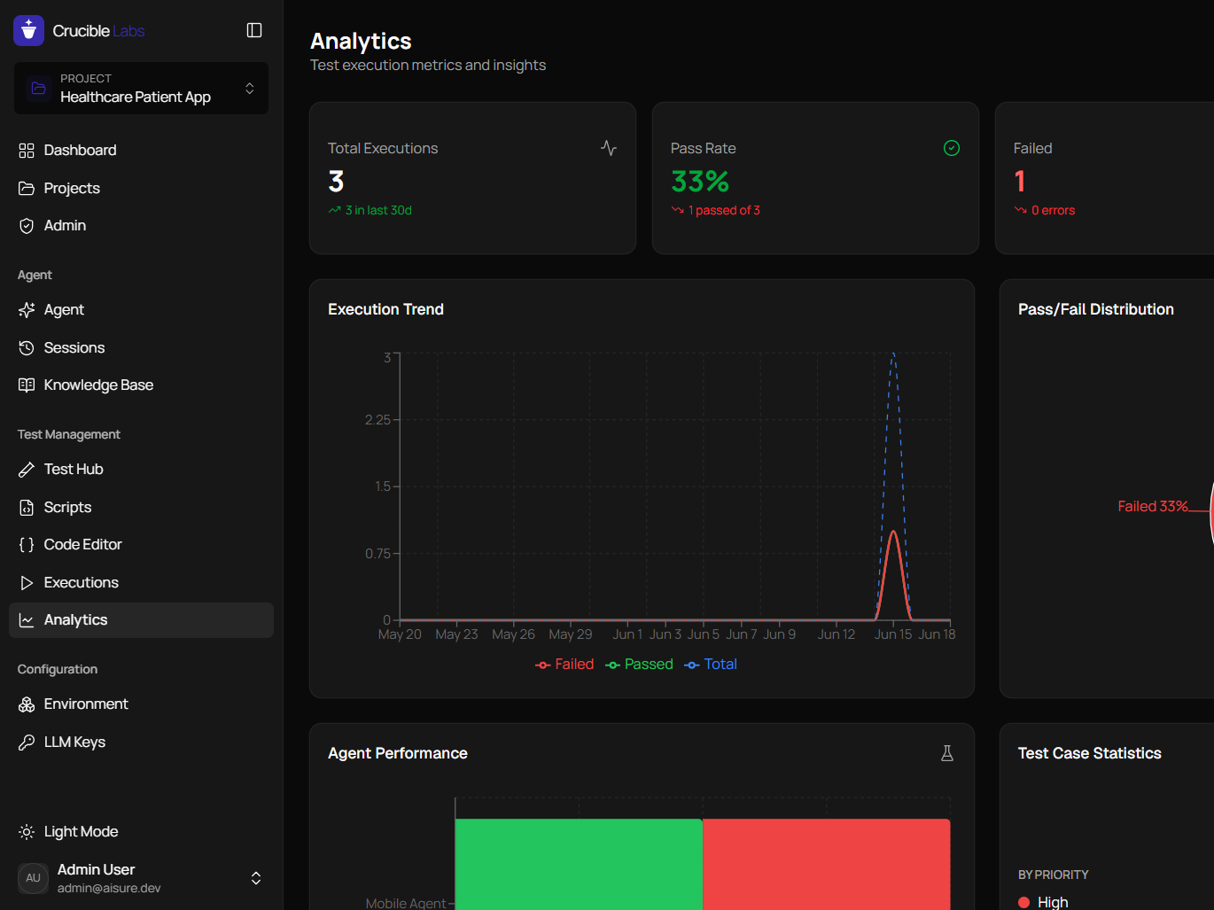Click the Light Mode sun icon
Viewport: 1214px width, 910px height.
coord(27,832)
